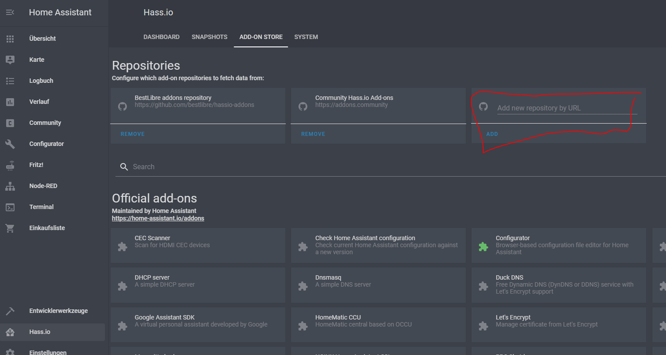Remove the Community Hass.io Add-ons repository
Image resolution: width=666 pixels, height=355 pixels.
[313, 134]
